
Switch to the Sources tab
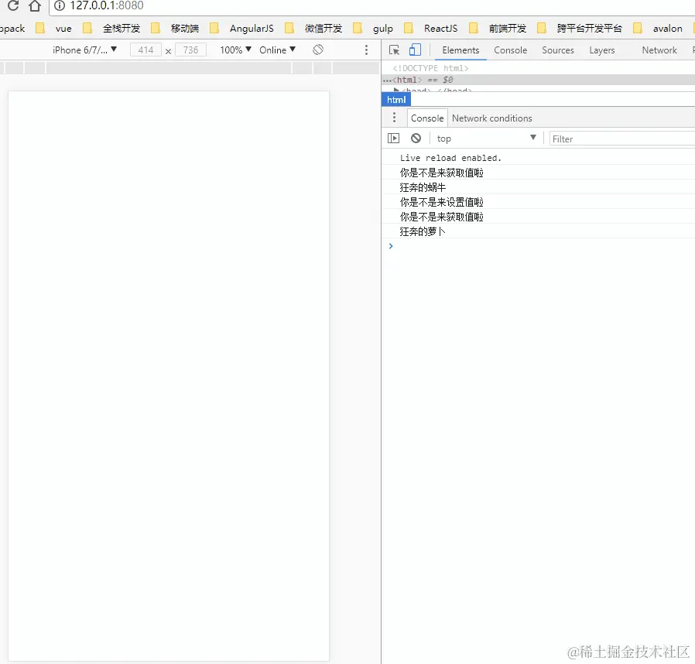557,50
